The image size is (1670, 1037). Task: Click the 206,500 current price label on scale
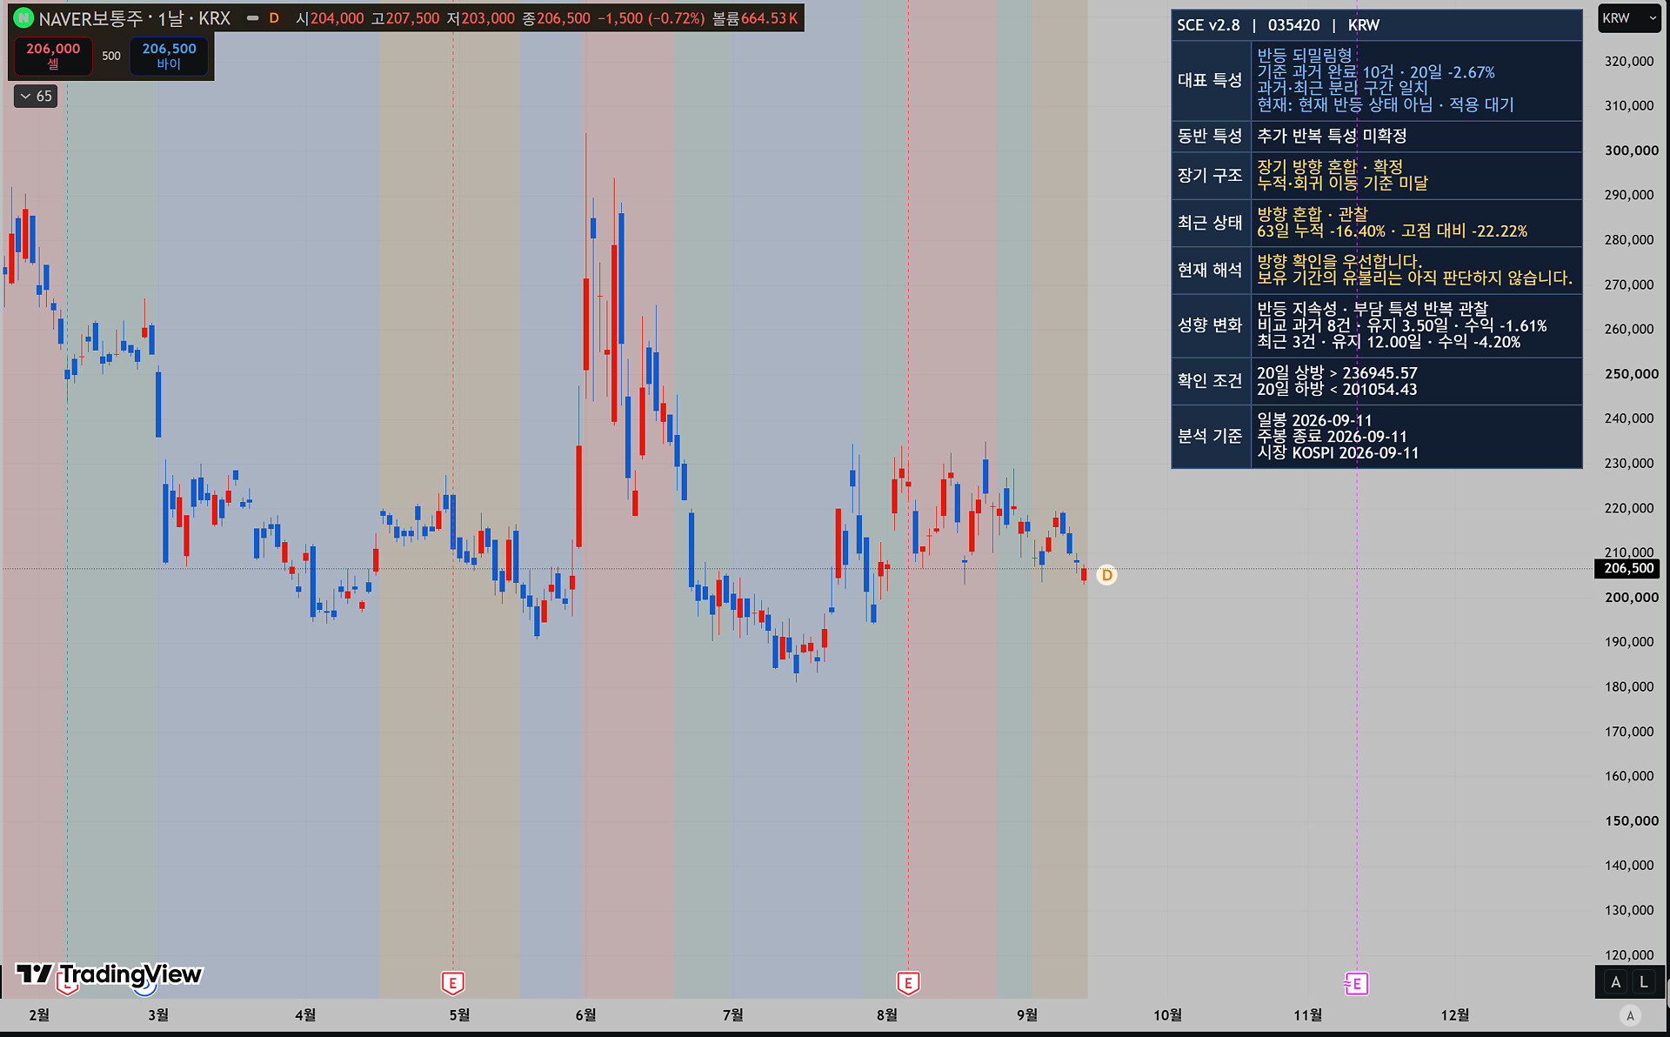point(1628,568)
